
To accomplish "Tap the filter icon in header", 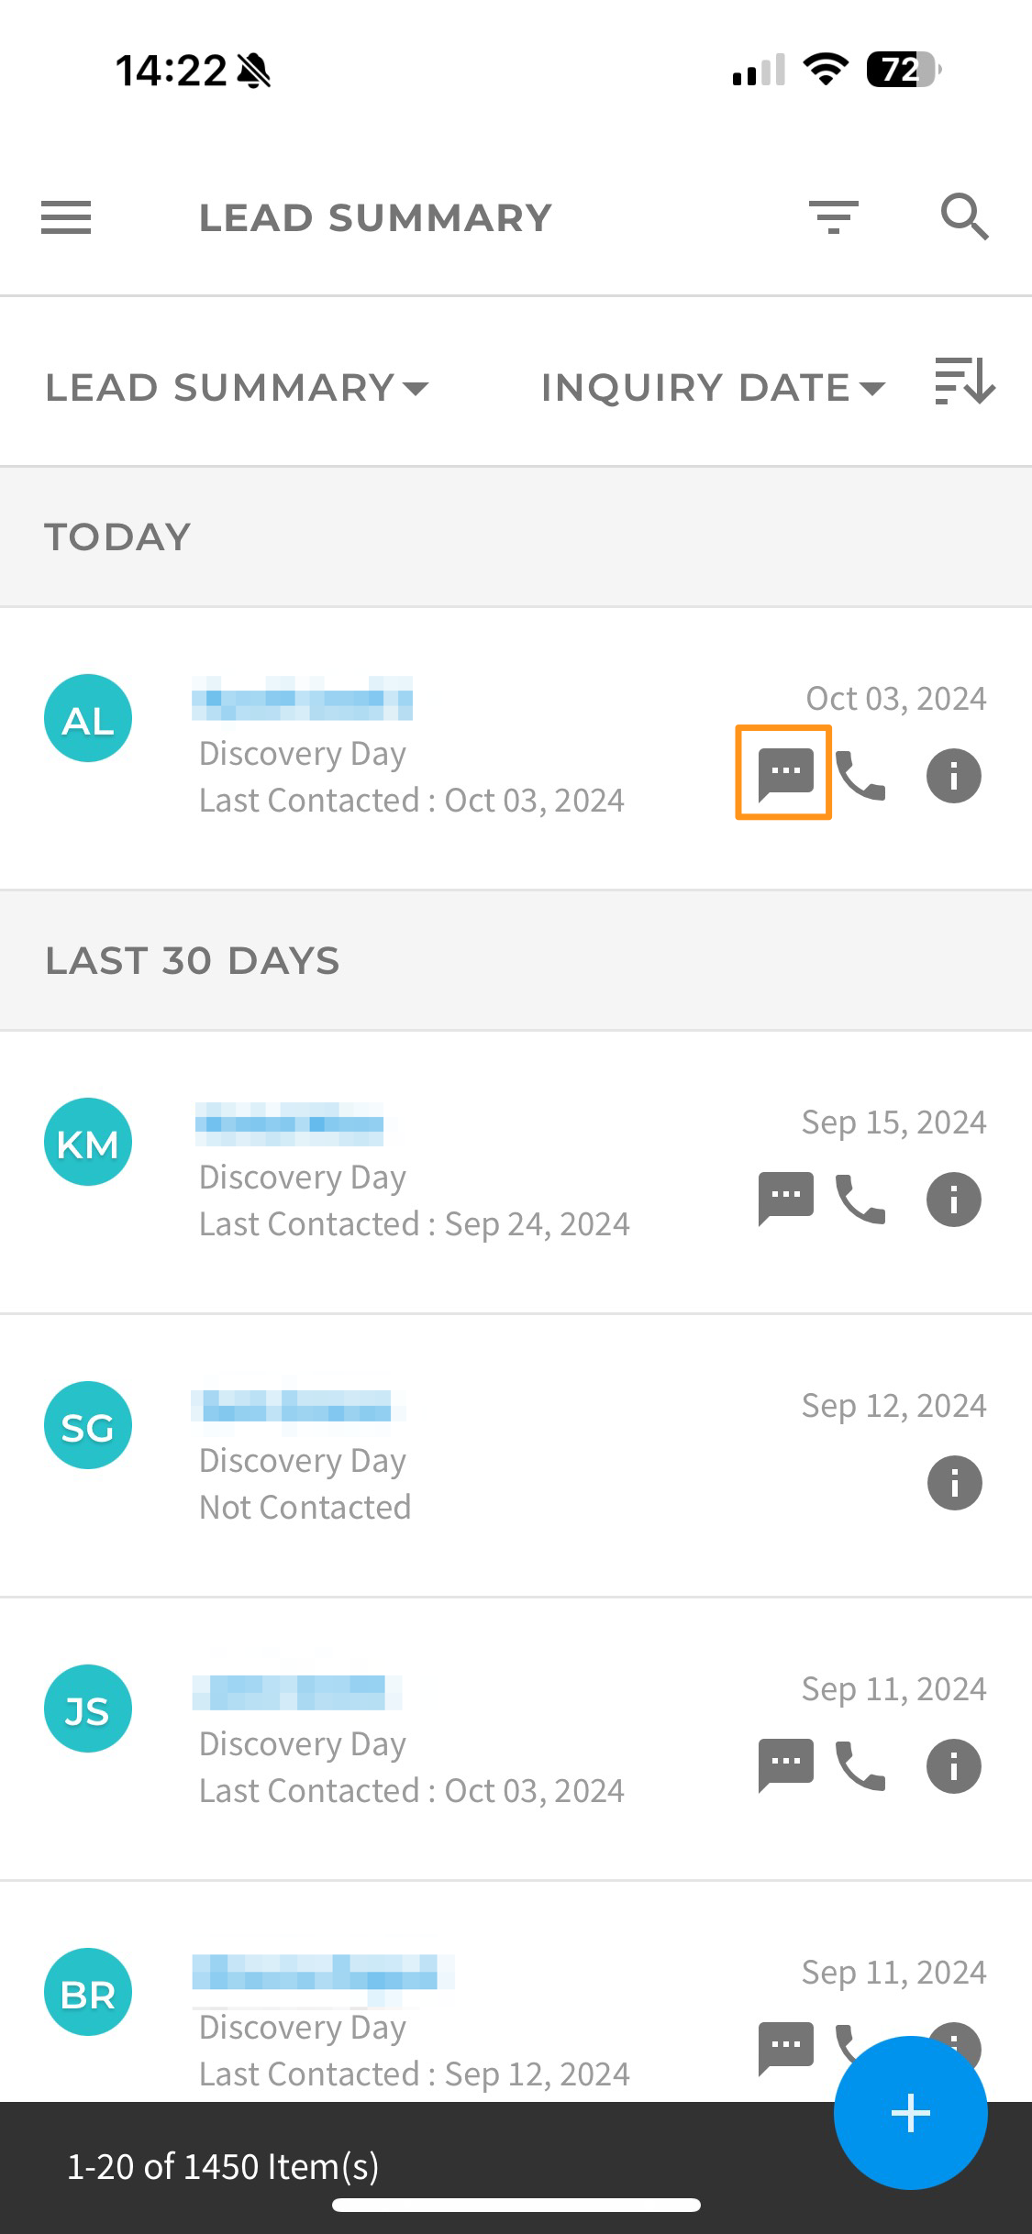I will pos(834,217).
